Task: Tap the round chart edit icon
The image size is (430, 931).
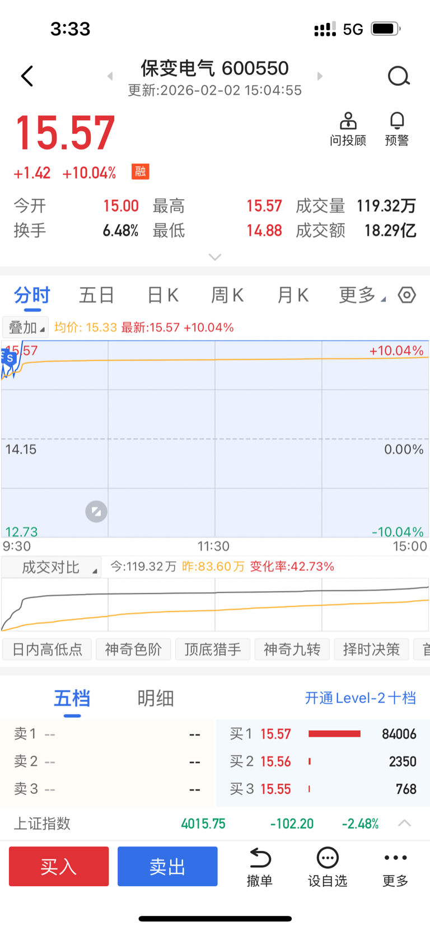Action: coord(96,511)
